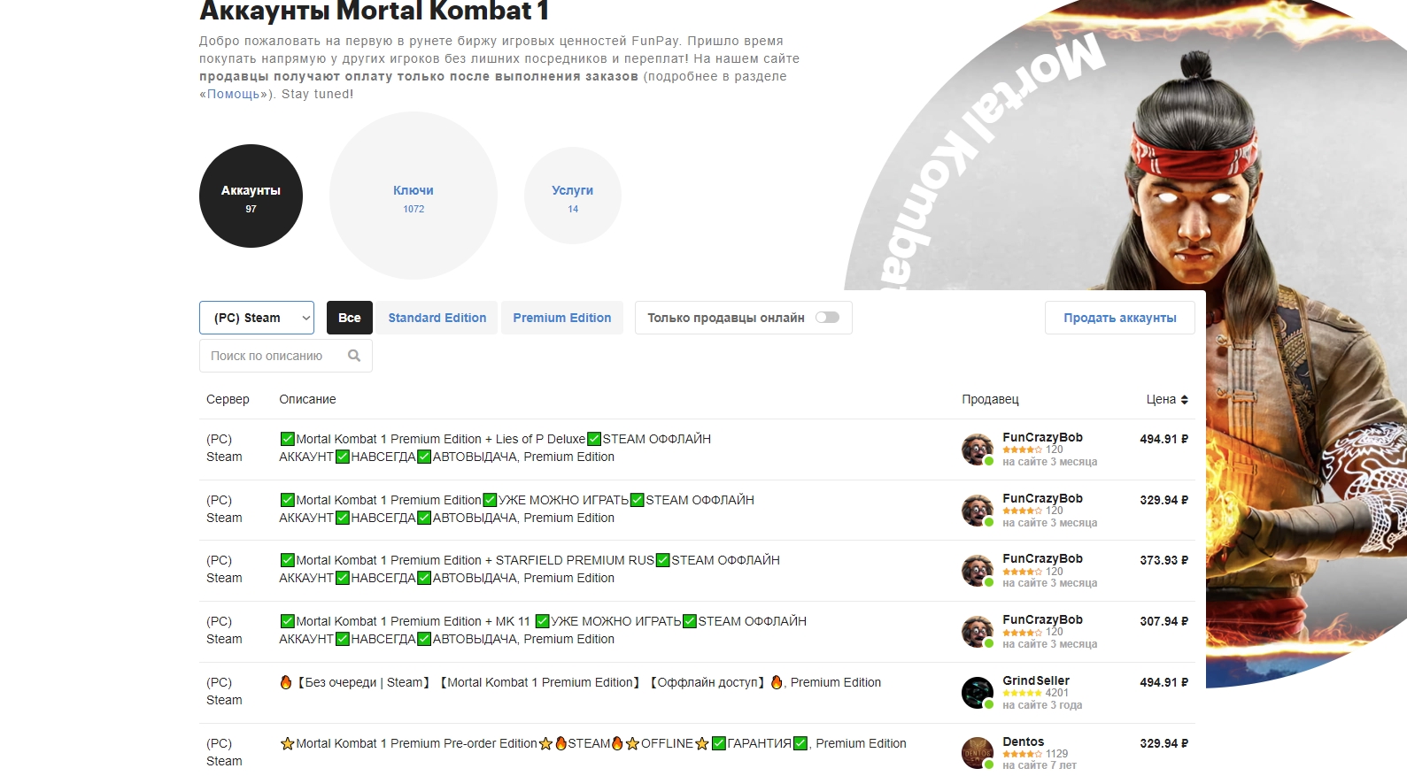Filter by Premium Edition
1407x776 pixels.
(562, 318)
